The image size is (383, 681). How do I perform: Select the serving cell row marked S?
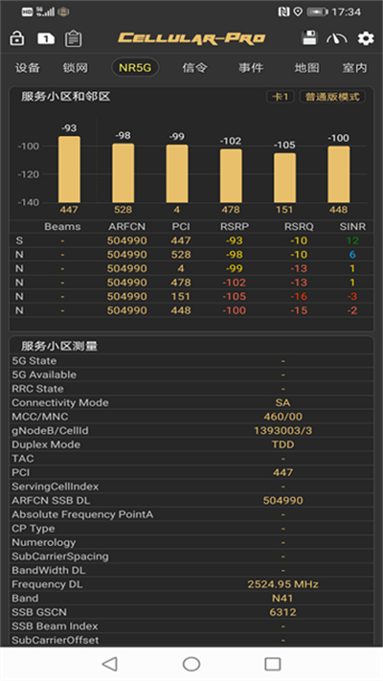click(191, 240)
